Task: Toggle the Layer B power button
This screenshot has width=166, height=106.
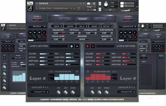Action: pyautogui.click(x=121, y=37)
